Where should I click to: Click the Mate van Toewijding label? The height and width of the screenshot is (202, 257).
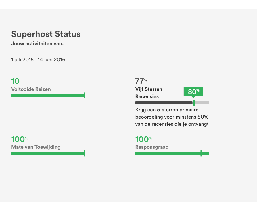36,147
